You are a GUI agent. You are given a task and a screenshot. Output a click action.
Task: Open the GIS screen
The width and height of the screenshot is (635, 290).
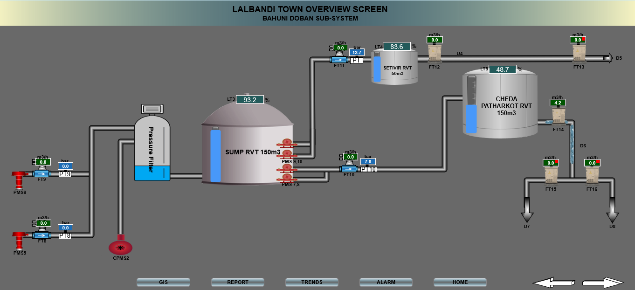[x=163, y=282]
